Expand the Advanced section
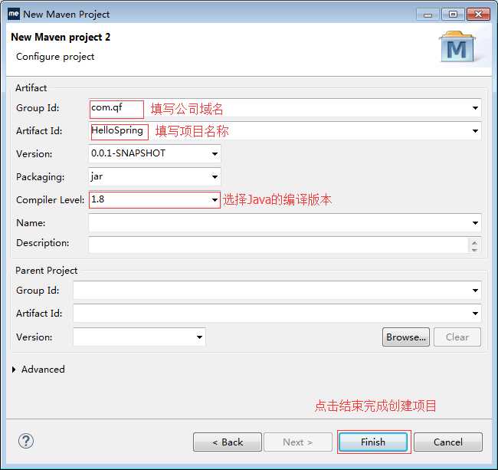The height and width of the screenshot is (470, 498). point(14,370)
